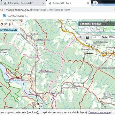Open the WYSZUKIWANIA search panel
Screen dimensions: 115x115
click(x=9, y=30)
